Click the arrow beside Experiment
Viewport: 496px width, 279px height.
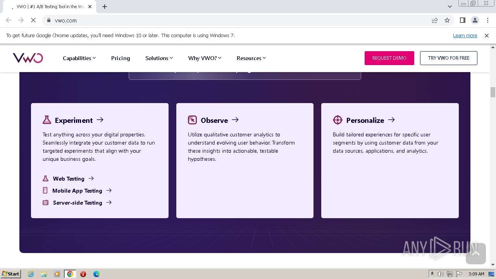[100, 120]
